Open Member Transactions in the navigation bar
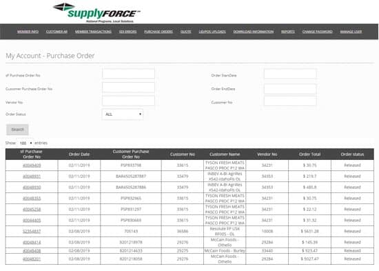Screen dimensions: 379x271 pos(93,32)
